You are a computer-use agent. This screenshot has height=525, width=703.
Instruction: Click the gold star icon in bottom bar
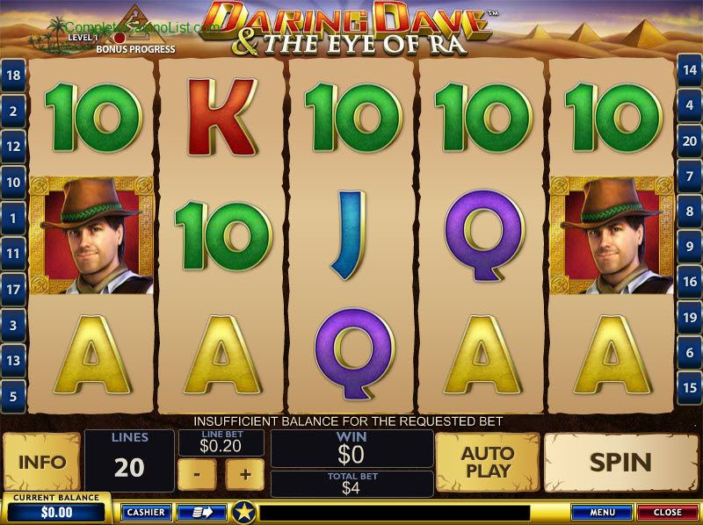[244, 512]
